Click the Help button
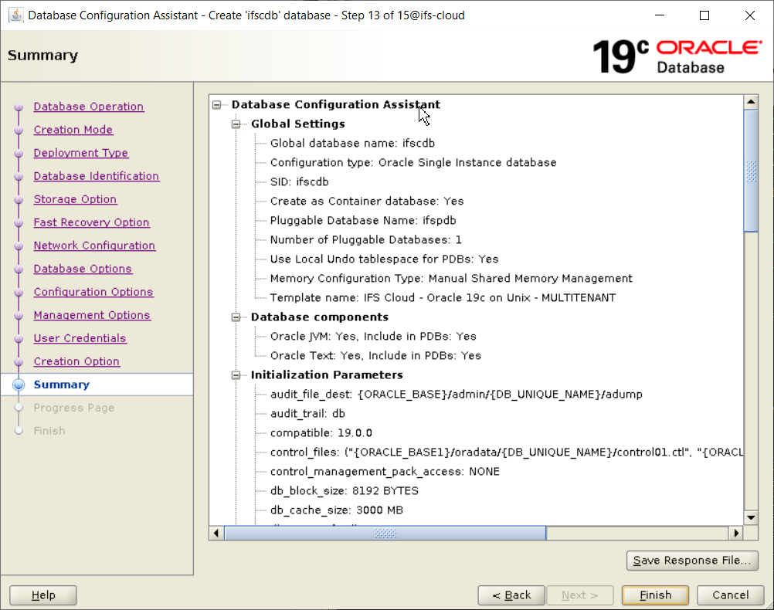The width and height of the screenshot is (774, 610). [43, 595]
